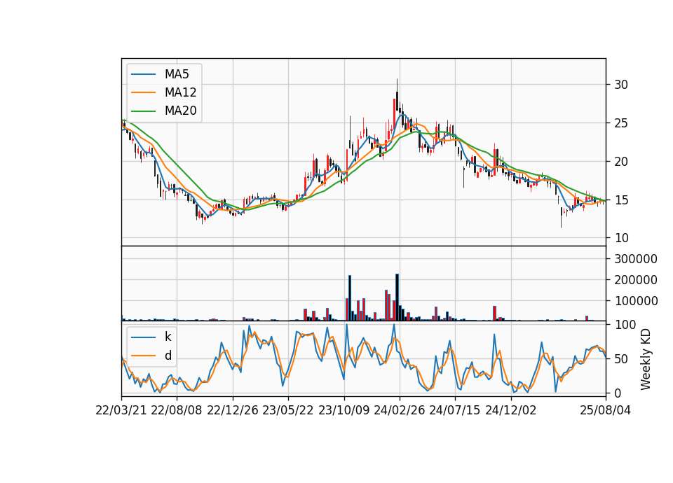
Task: Click the orange MA12 legend line sample
Action: tap(143, 92)
